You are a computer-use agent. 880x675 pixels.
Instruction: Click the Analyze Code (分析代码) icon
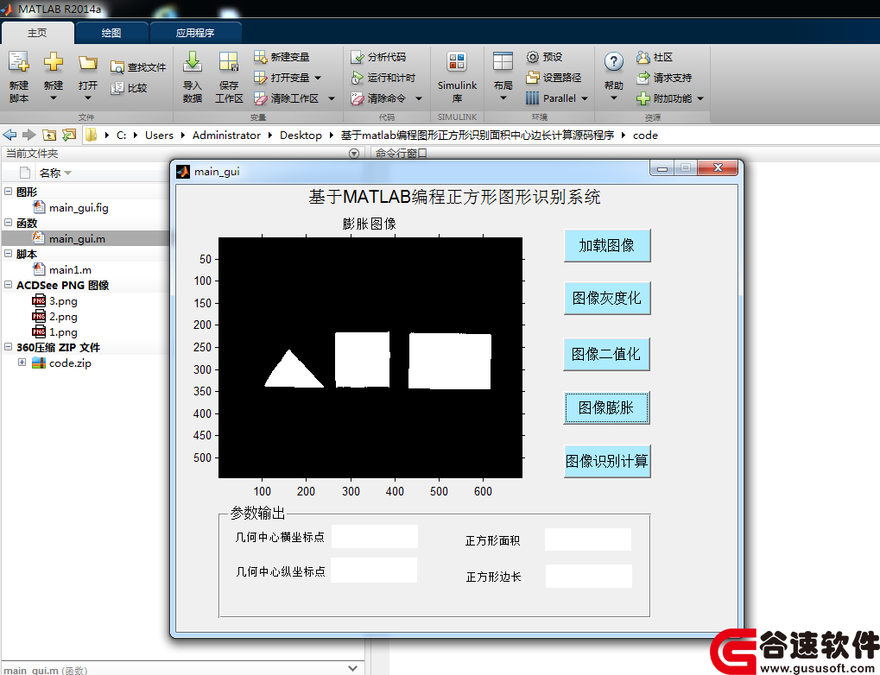point(357,57)
